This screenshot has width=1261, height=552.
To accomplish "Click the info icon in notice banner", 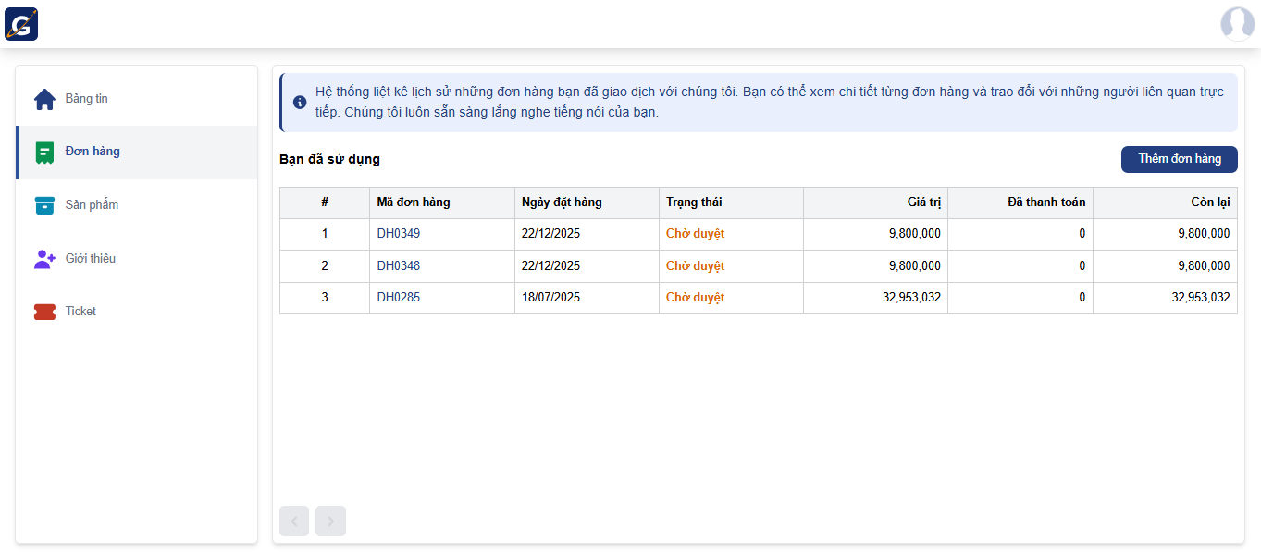I will [300, 103].
